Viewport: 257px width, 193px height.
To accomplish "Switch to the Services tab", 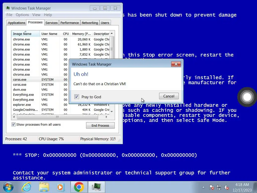I will [51, 23].
